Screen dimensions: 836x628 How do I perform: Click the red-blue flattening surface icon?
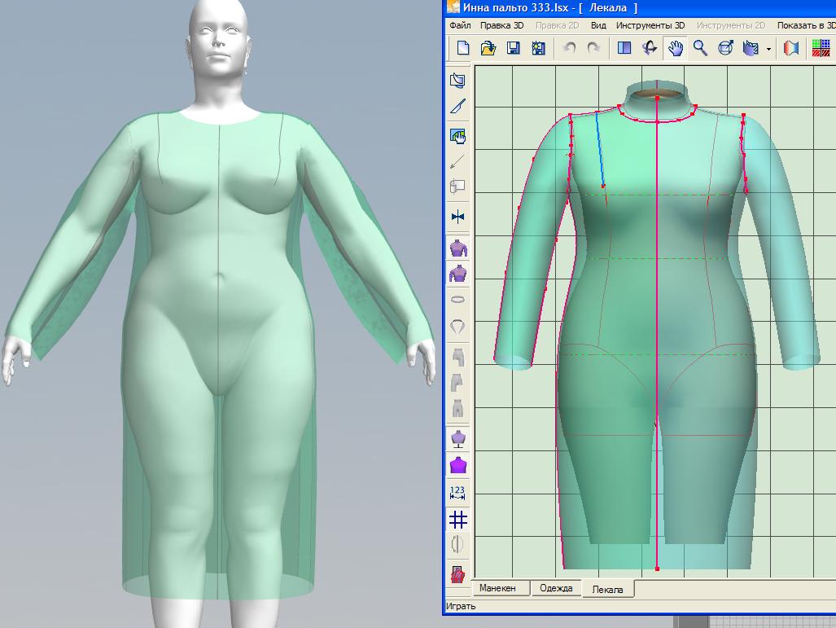pos(791,48)
